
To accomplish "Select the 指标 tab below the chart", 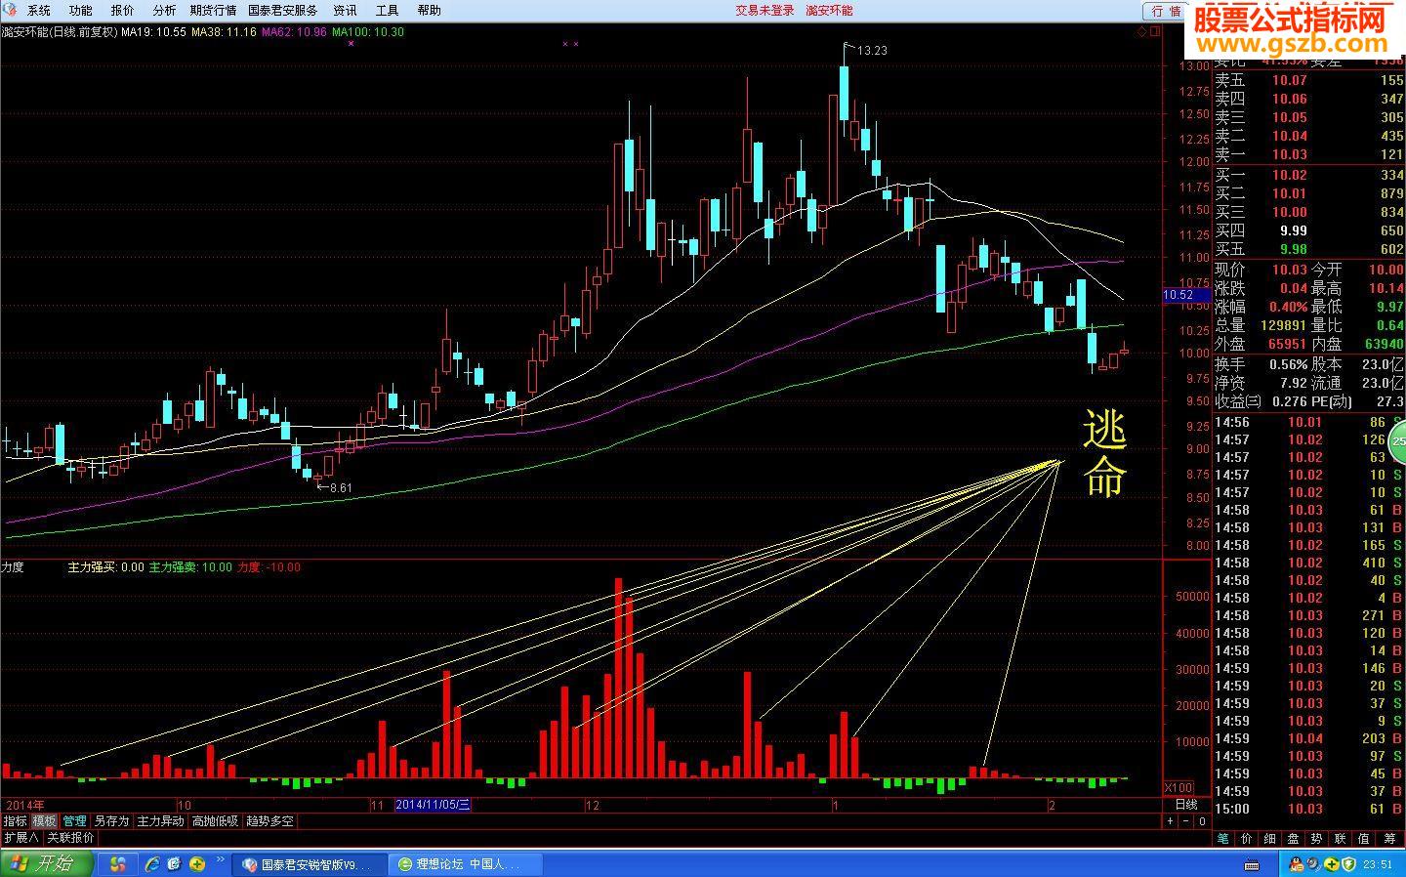I will click(15, 821).
